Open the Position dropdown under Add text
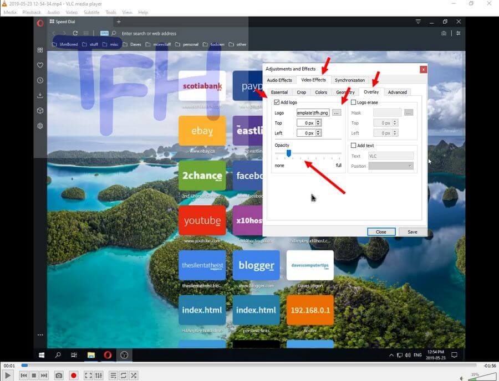Viewport: 499px width, 381px height. [x=391, y=166]
